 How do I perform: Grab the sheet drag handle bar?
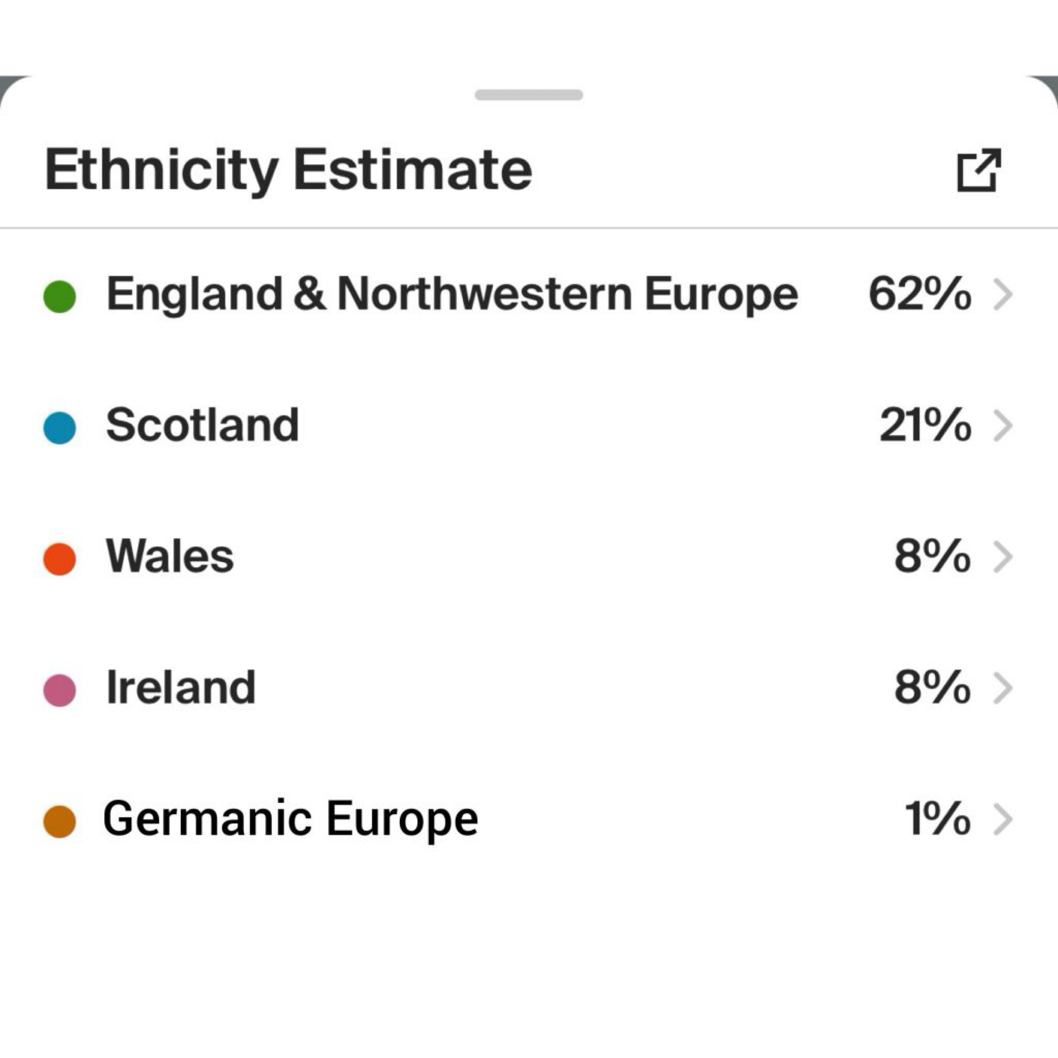[529, 95]
